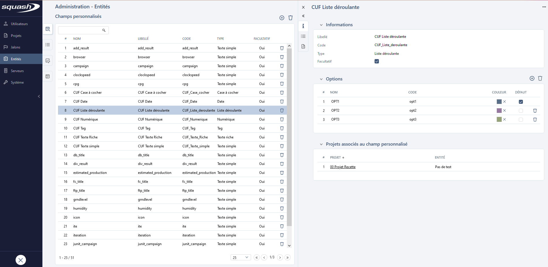The height and width of the screenshot is (267, 548).
Task: Navigate to Serveurs in the sidebar
Action: tap(17, 71)
